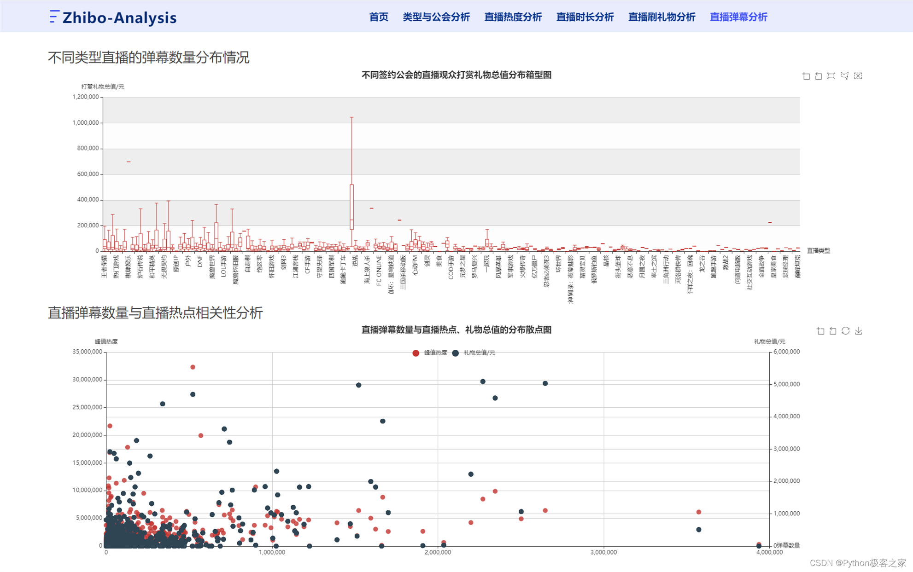
Task: Click the topmost red scatter data point
Action: coord(193,367)
